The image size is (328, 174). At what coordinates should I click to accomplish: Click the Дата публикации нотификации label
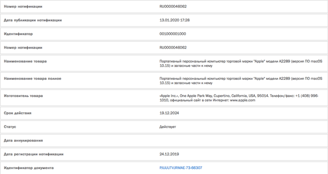click(33, 20)
